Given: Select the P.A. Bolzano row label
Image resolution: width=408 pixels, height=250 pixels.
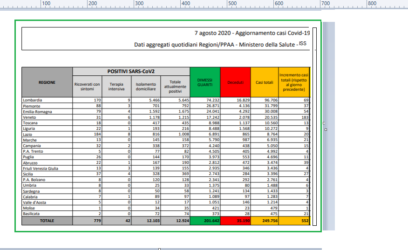Looking at the screenshot, I should pyautogui.click(x=34, y=180).
